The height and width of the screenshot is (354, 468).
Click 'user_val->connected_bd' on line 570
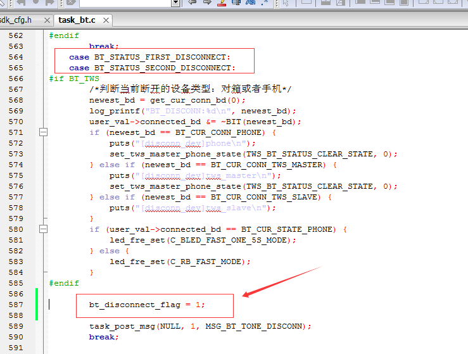click(145, 122)
